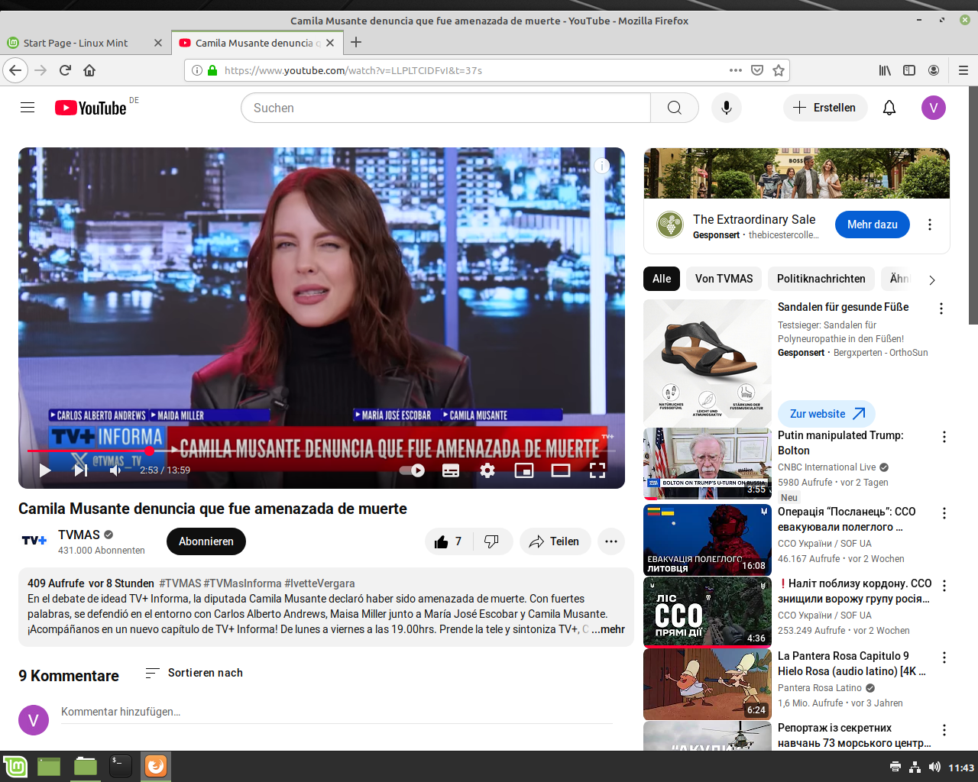The width and height of the screenshot is (978, 782).
Task: Bookmark this page with star icon
Action: (x=779, y=70)
